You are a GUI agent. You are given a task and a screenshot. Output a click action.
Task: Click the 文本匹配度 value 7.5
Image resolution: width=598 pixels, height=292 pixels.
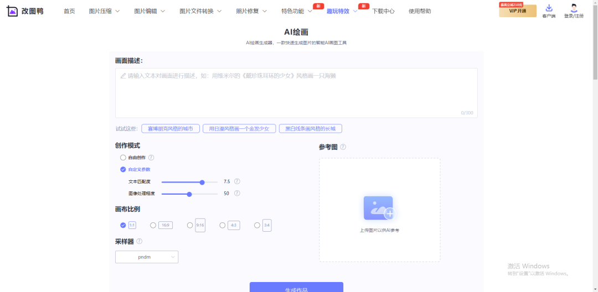[x=227, y=181]
